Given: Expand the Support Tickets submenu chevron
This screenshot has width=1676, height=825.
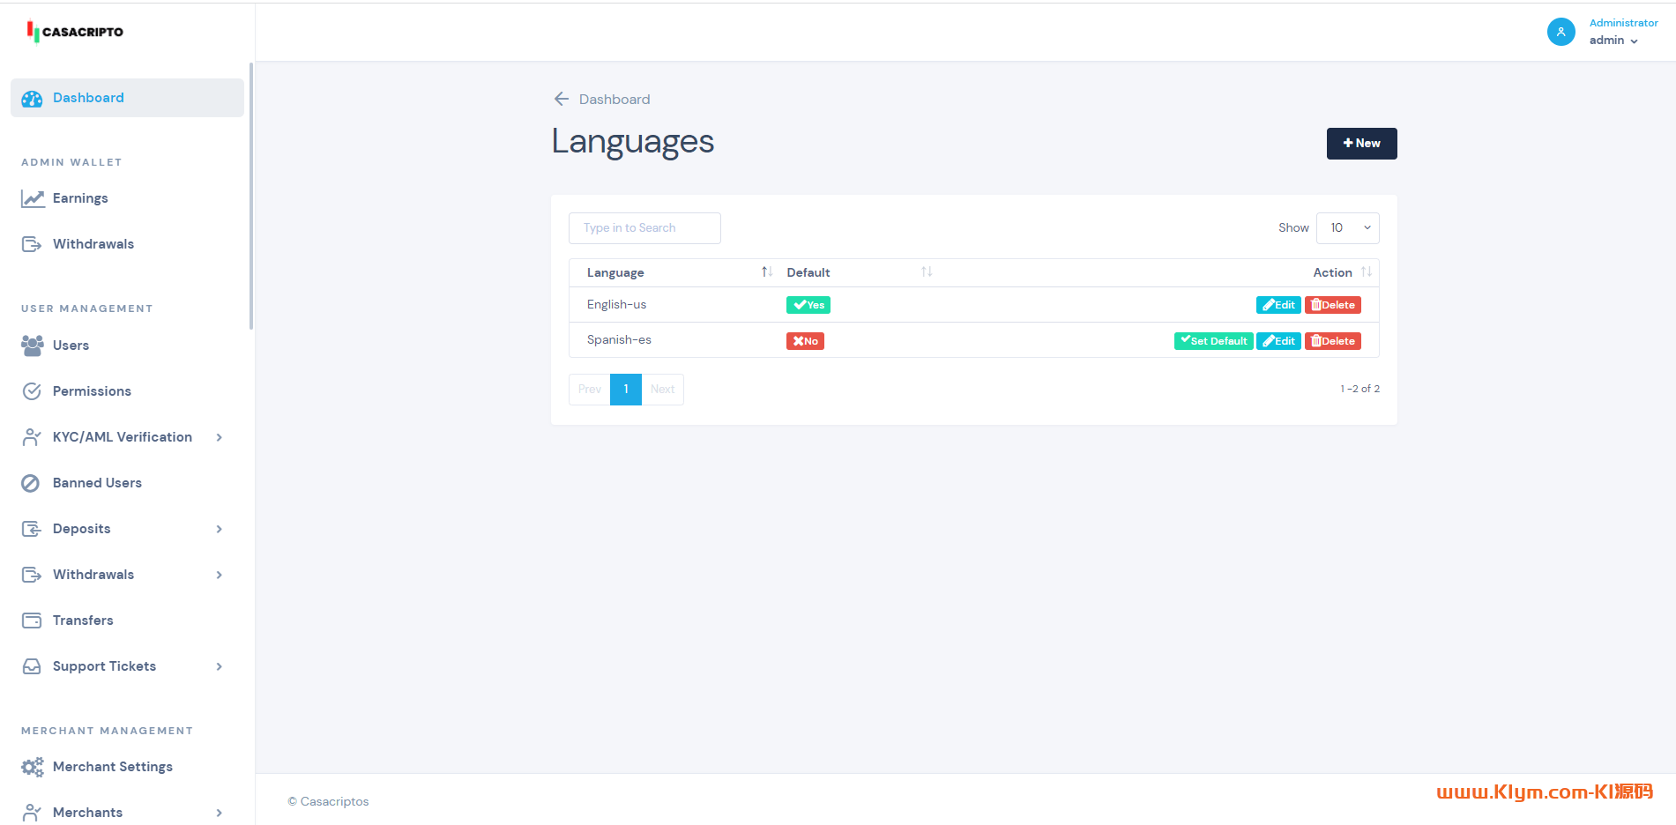Looking at the screenshot, I should (220, 666).
